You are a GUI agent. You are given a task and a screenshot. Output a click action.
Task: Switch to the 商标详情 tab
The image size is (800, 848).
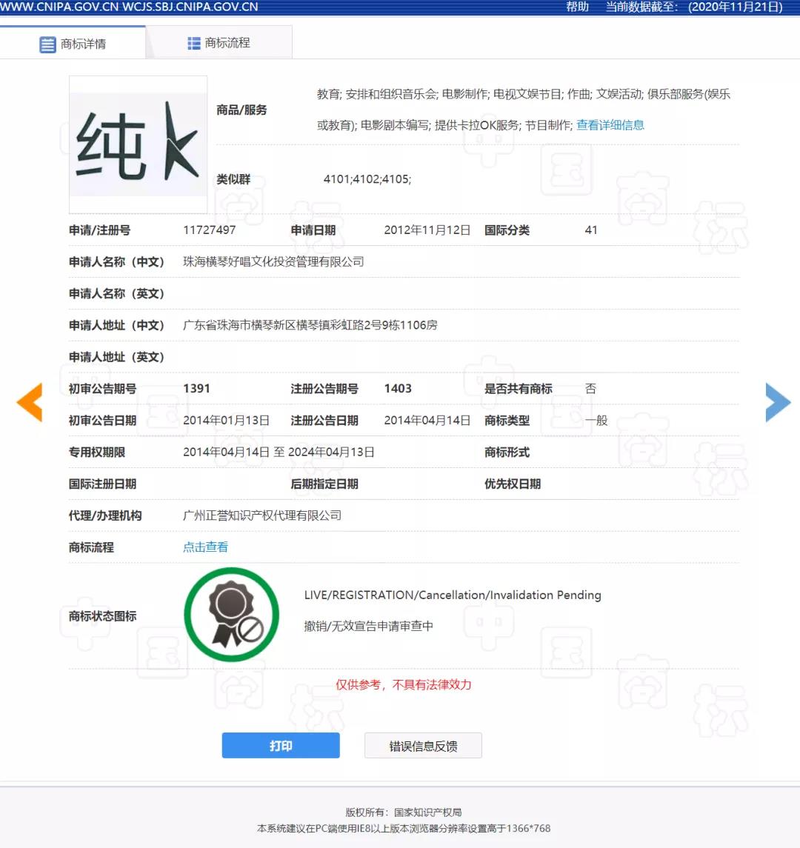73,44
